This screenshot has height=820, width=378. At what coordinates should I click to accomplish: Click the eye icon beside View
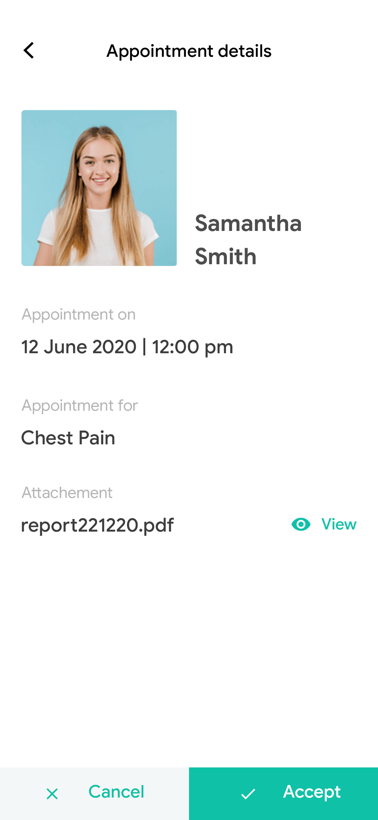pos(301,525)
